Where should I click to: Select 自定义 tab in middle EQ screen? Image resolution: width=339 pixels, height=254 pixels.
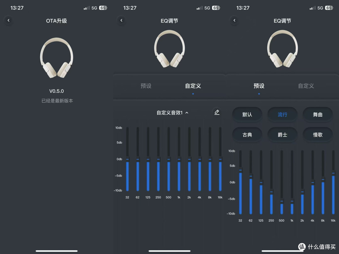tap(193, 86)
